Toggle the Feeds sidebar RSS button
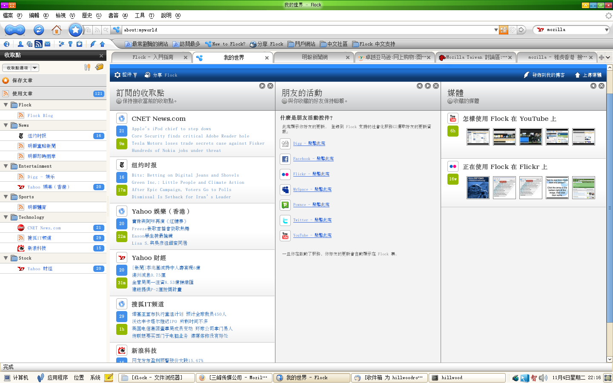The image size is (613, 383). (38, 44)
